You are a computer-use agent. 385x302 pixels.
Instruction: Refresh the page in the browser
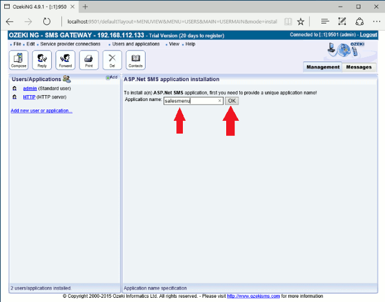(x=47, y=21)
